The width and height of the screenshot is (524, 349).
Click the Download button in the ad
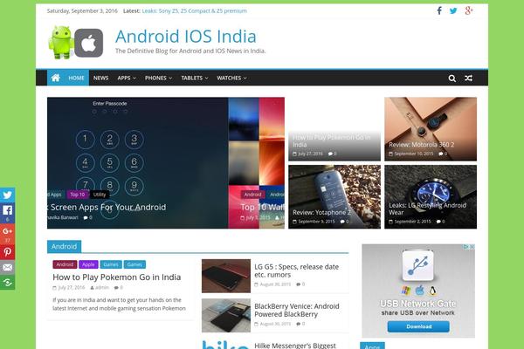[418, 326]
